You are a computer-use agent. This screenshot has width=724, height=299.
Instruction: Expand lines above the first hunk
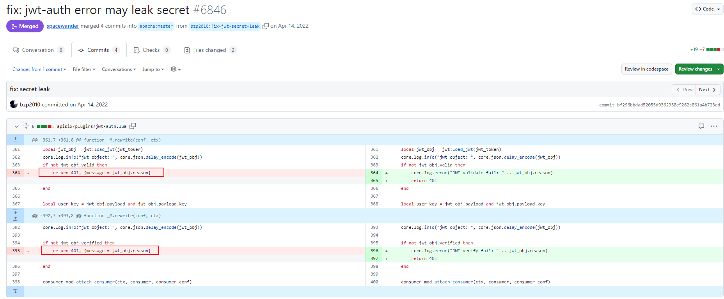(x=15, y=140)
